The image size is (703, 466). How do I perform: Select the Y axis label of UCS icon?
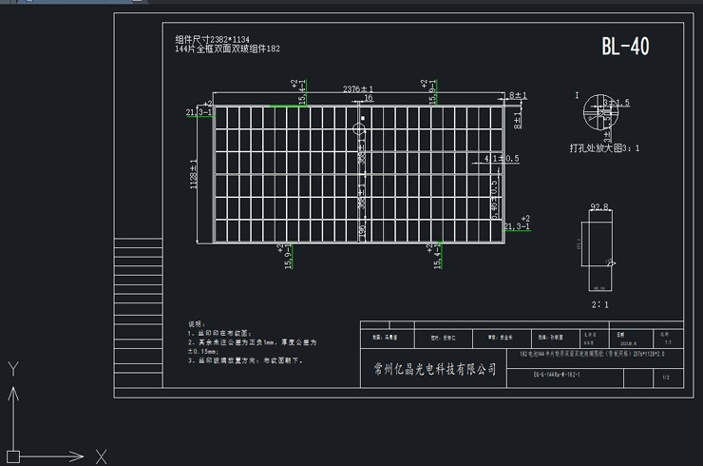point(13,367)
